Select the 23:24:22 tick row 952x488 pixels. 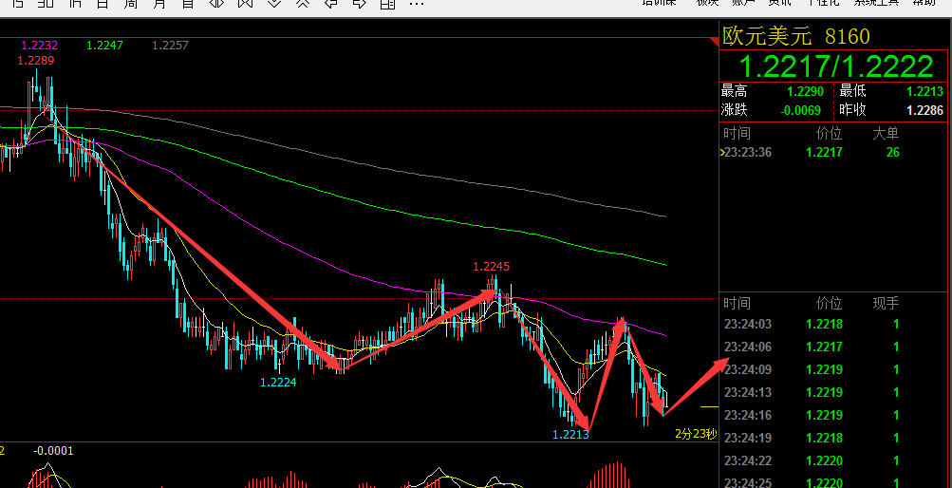[835, 460]
